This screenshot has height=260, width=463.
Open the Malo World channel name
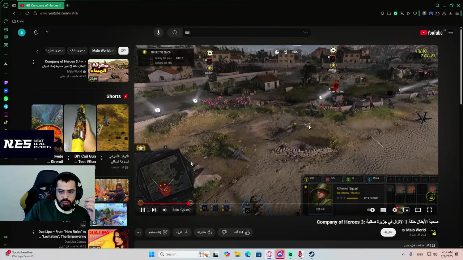click(416, 230)
